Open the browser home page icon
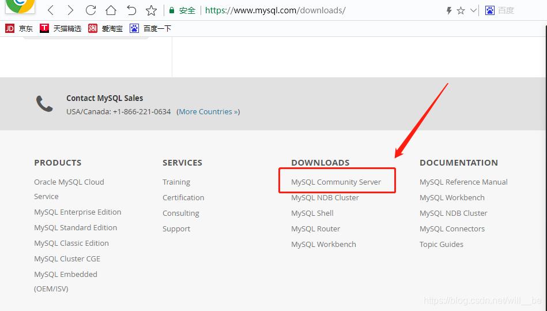The height and width of the screenshot is (311, 547). pyautogui.click(x=111, y=10)
